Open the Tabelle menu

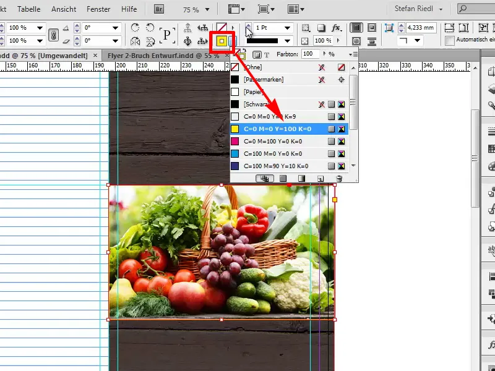[28, 9]
